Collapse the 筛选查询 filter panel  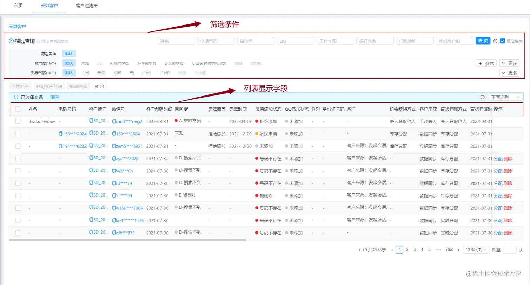click(x=11, y=41)
